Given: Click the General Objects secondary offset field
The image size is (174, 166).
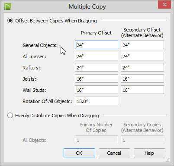Looking at the screenshot, I should 142,45.
